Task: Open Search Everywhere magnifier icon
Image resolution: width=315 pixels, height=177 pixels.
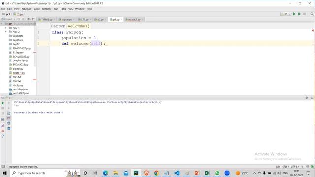Action: 312,14
